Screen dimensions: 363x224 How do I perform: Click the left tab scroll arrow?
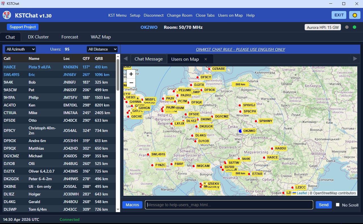(x=126, y=59)
